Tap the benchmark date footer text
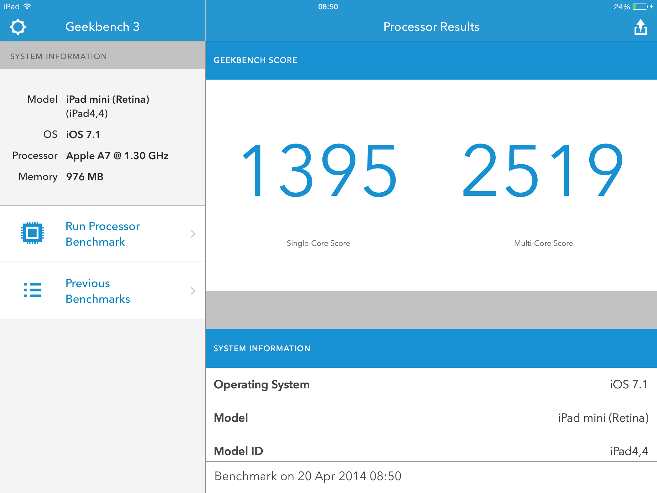 (308, 476)
